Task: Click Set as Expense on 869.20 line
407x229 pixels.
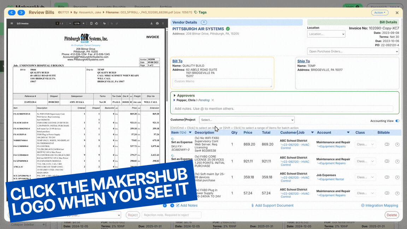Action: point(182,142)
